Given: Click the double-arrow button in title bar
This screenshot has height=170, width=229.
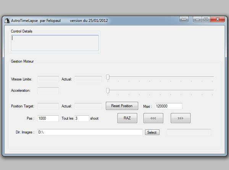Looking at the screenshot, I should click(184, 19).
